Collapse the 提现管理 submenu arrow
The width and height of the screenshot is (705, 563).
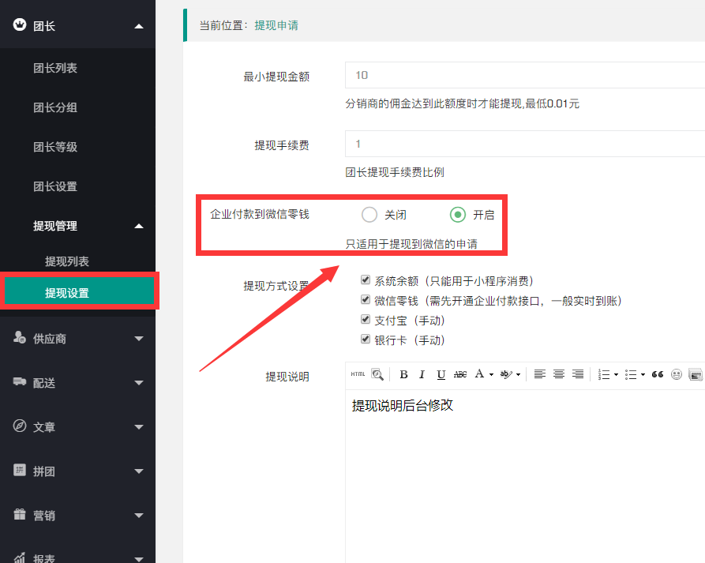(139, 226)
